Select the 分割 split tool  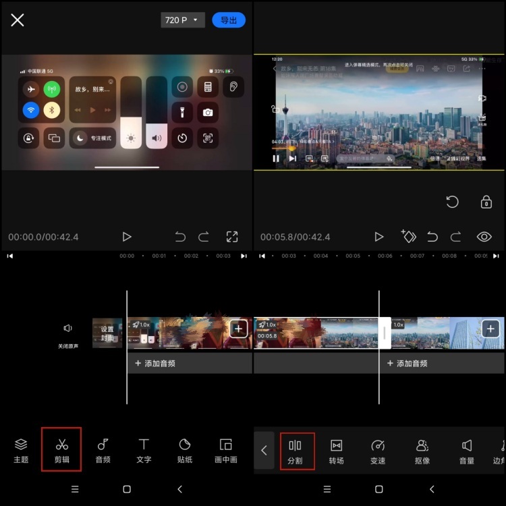coord(298,451)
